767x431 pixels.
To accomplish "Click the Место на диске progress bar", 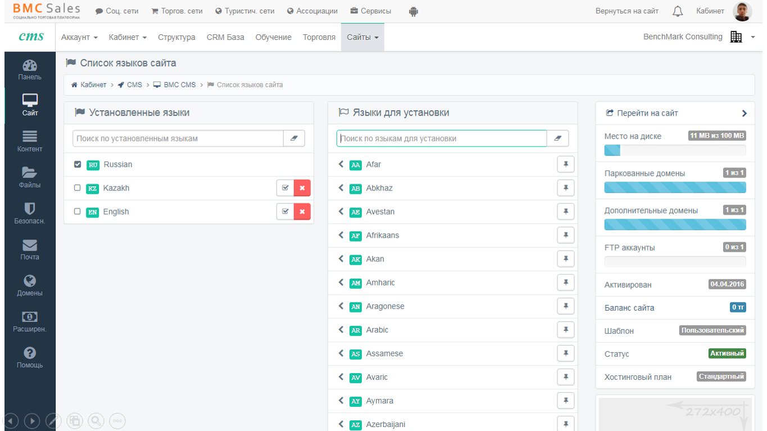I will coord(675,151).
